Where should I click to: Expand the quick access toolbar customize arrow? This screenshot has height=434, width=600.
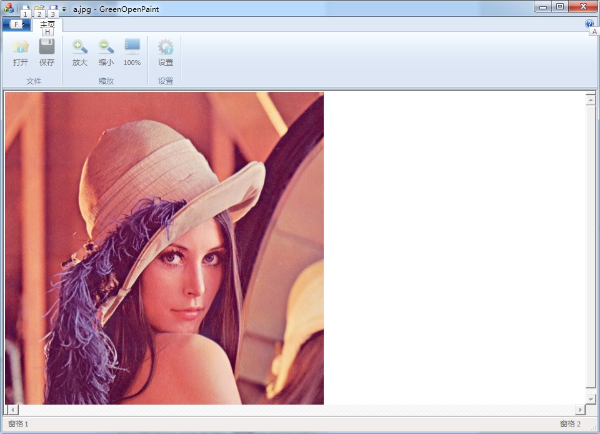64,9
